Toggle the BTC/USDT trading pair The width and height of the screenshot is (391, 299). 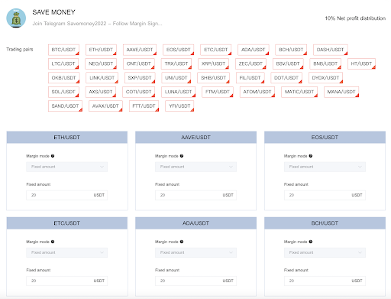63,50
